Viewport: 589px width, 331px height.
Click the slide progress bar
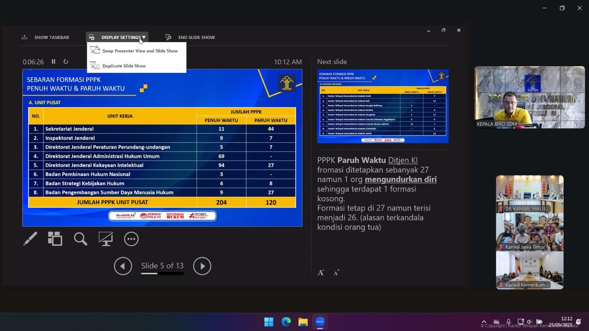point(162,273)
